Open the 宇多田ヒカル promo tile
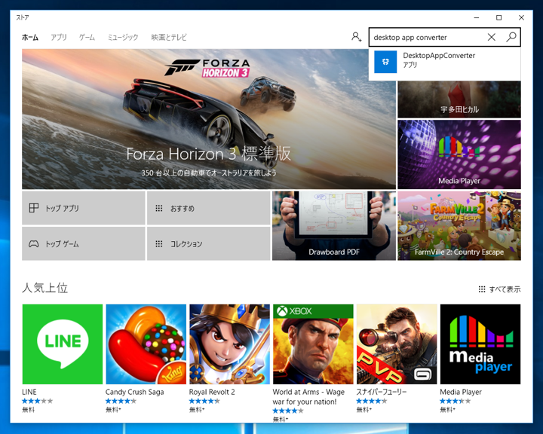This screenshot has width=543, height=434. pos(459,99)
